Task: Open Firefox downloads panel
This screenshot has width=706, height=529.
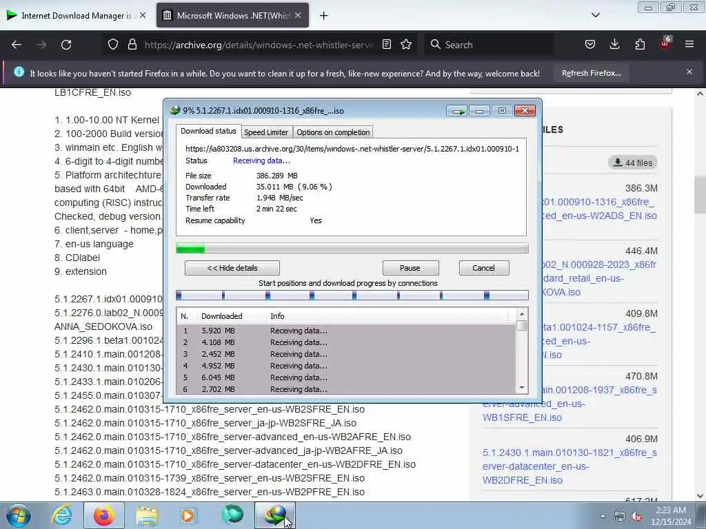Action: pyautogui.click(x=614, y=45)
